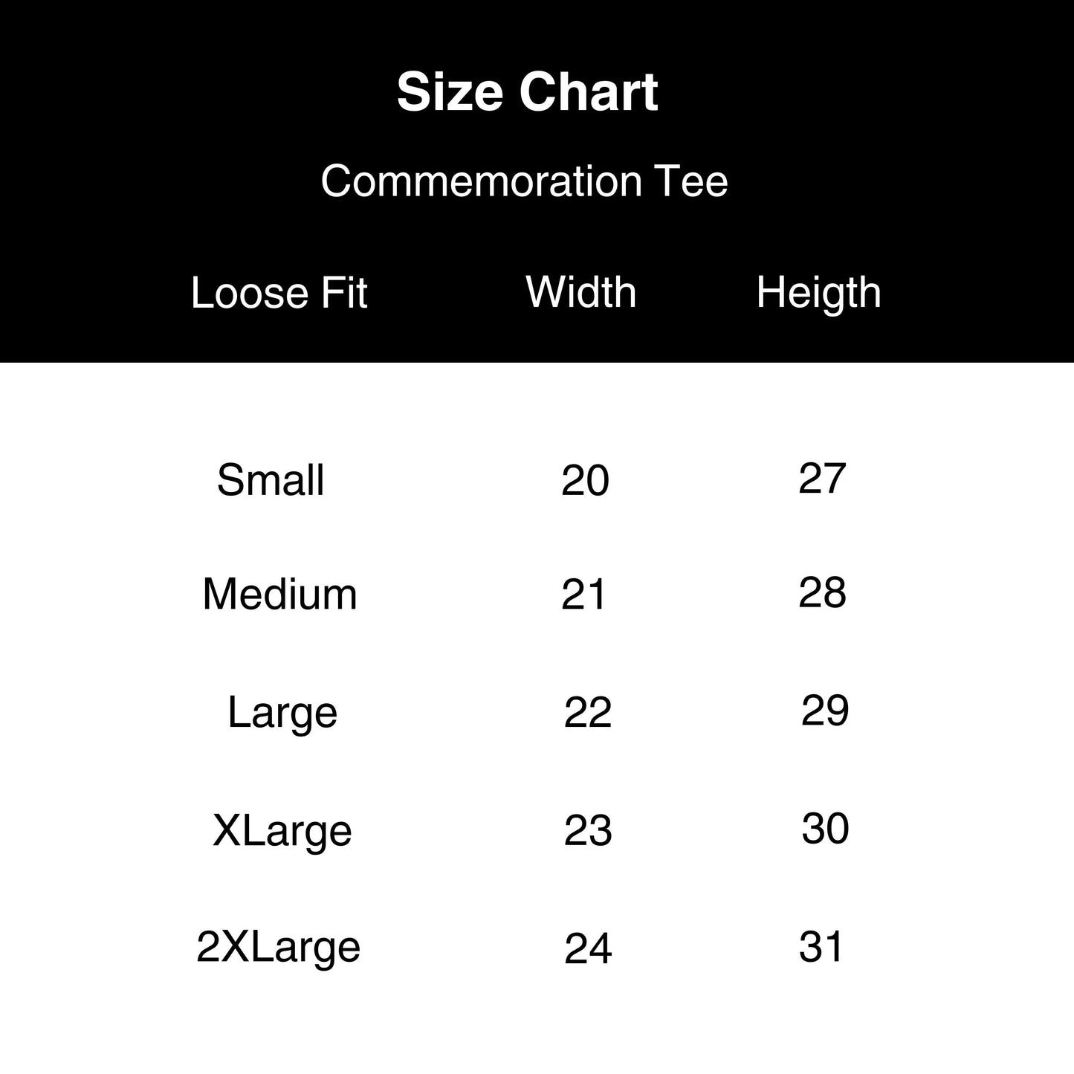The image size is (1074, 1074).
Task: Select the height value 27 for Small
Action: click(x=822, y=478)
